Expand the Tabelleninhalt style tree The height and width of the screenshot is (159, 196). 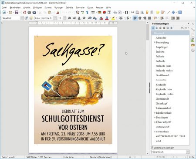click(155, 113)
